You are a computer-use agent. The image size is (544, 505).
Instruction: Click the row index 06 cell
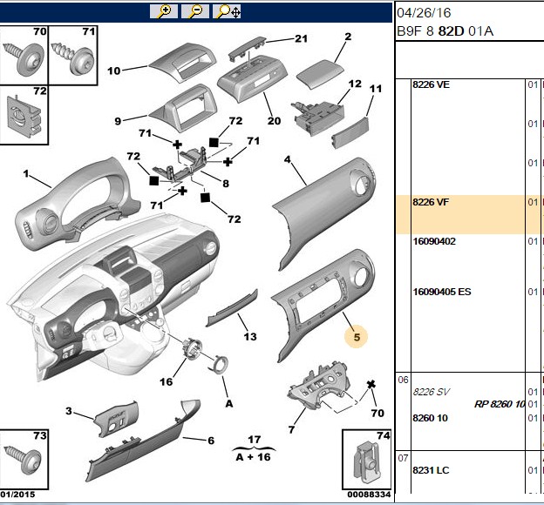pos(403,380)
